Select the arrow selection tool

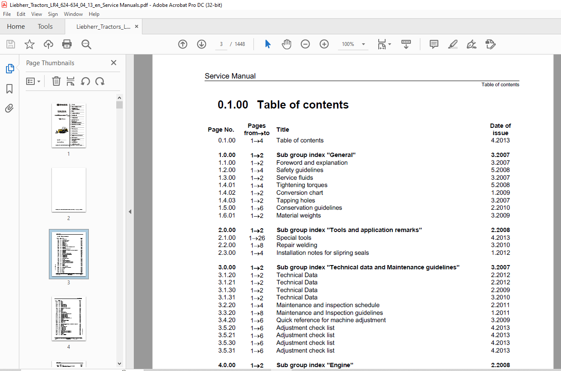[x=268, y=44]
